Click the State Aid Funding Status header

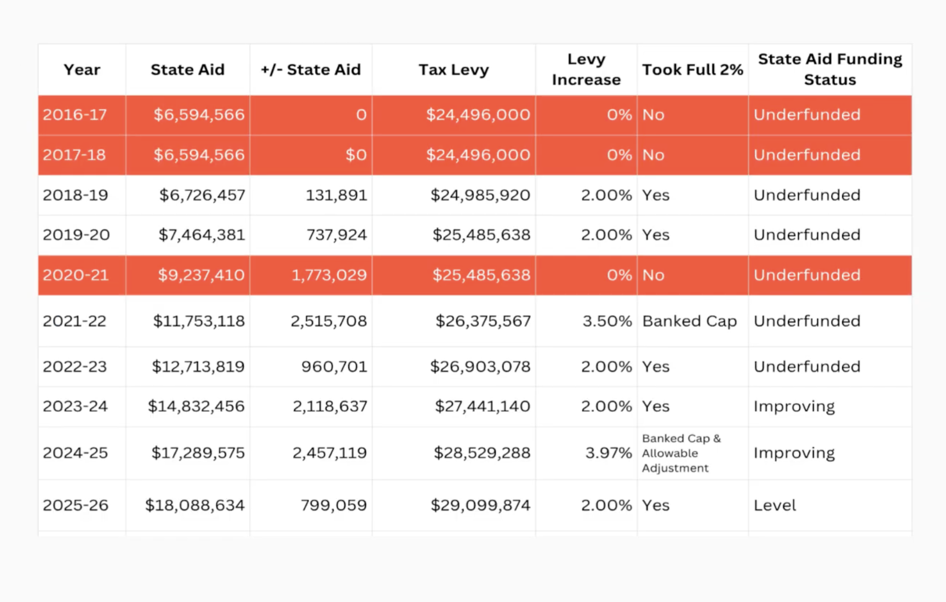829,70
